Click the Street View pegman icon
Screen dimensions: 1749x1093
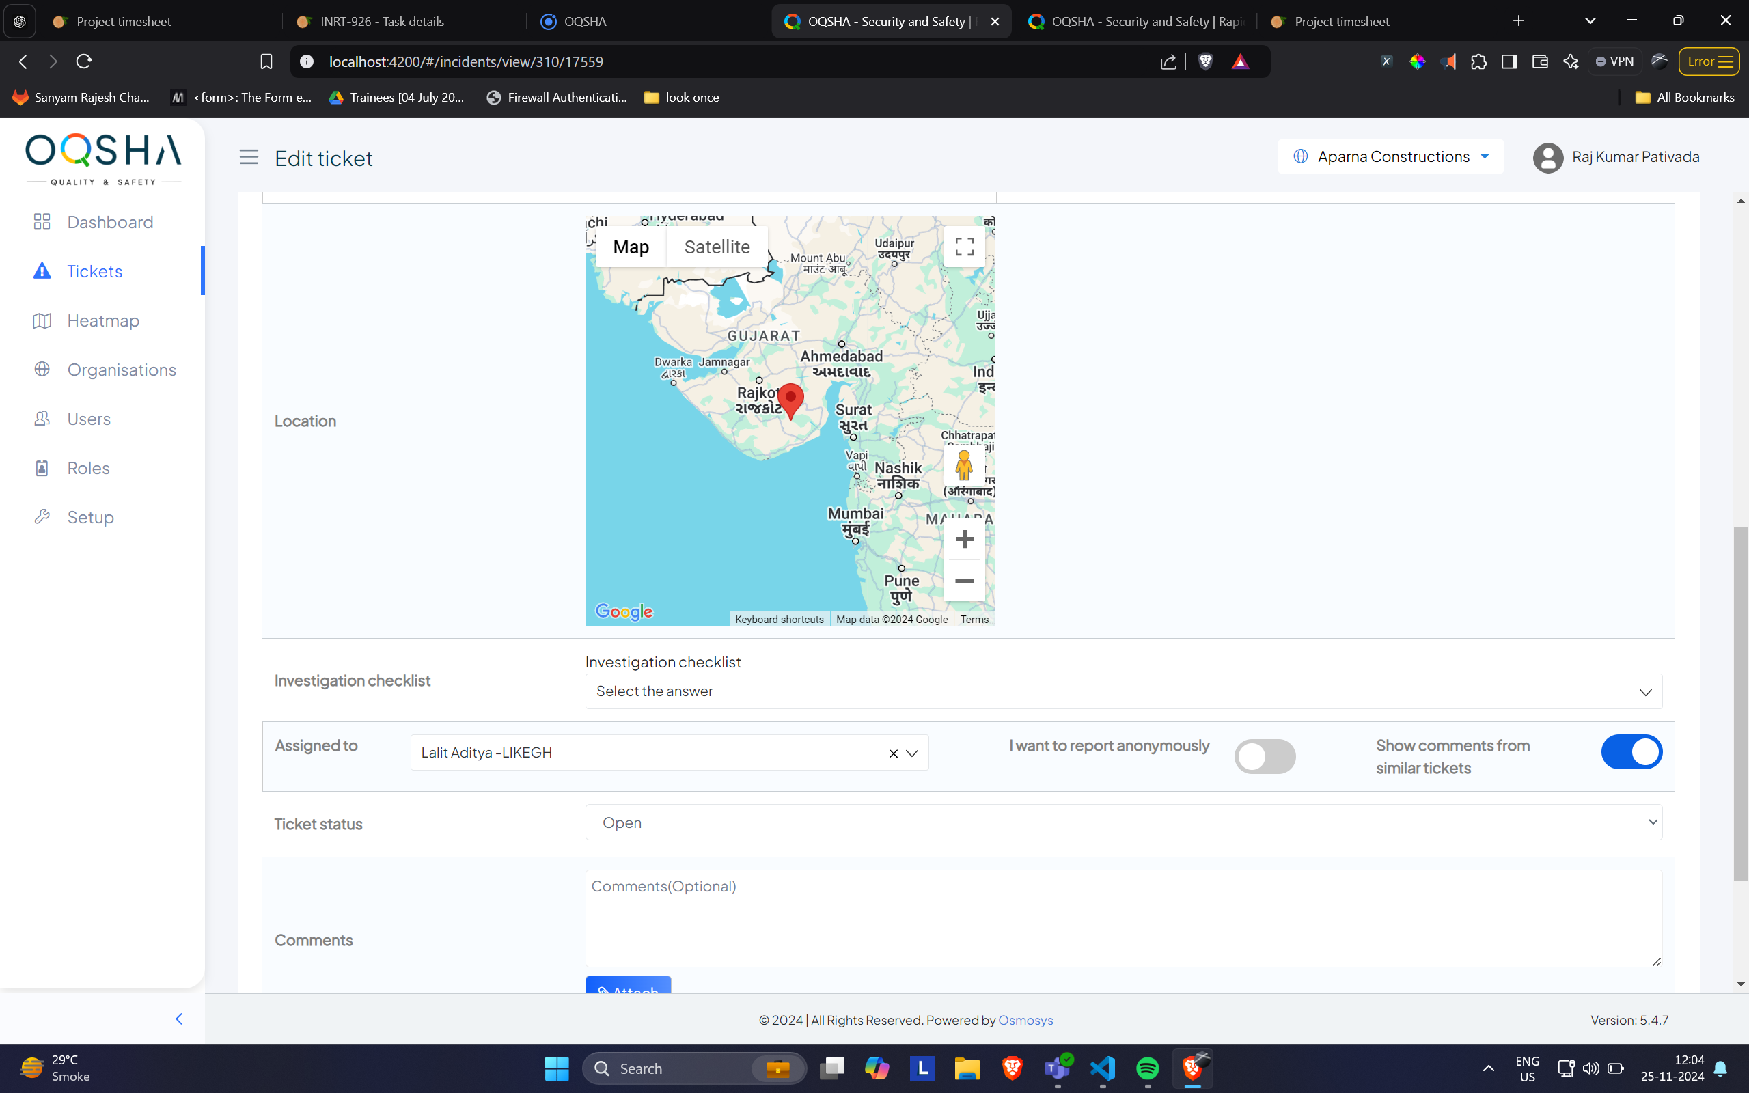pos(963,465)
